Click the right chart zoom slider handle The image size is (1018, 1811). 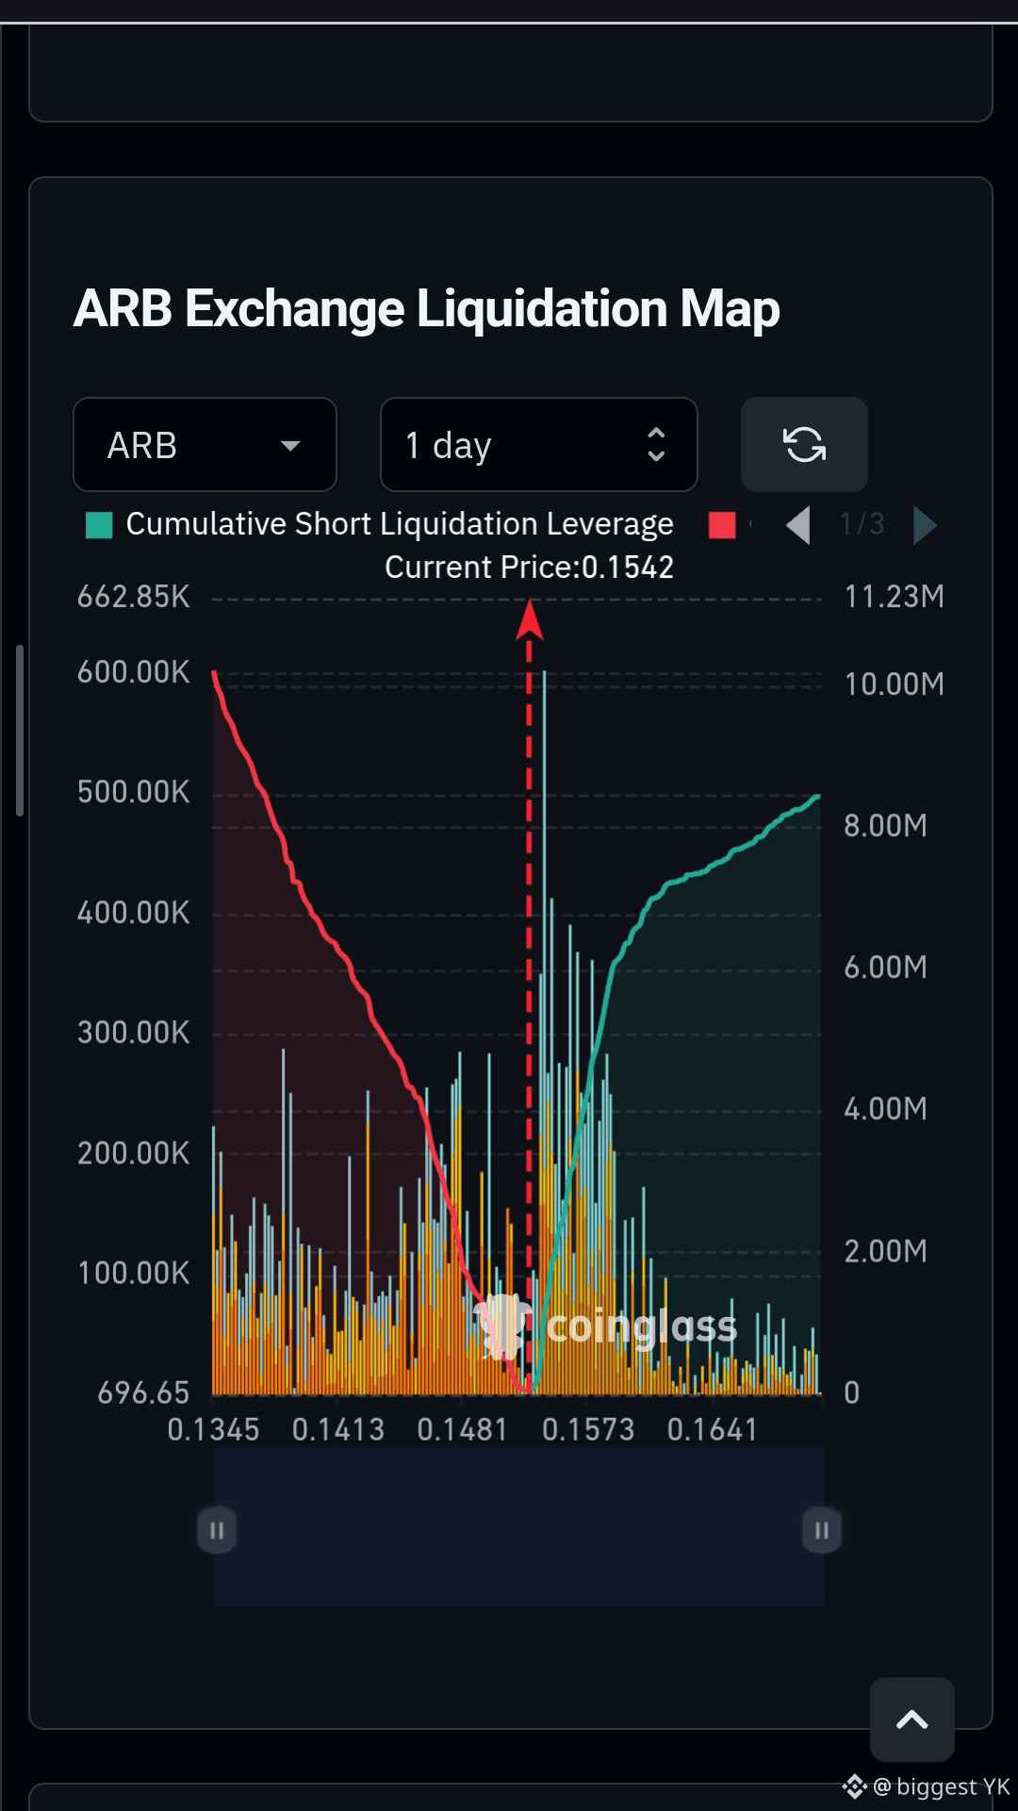[x=822, y=1530]
